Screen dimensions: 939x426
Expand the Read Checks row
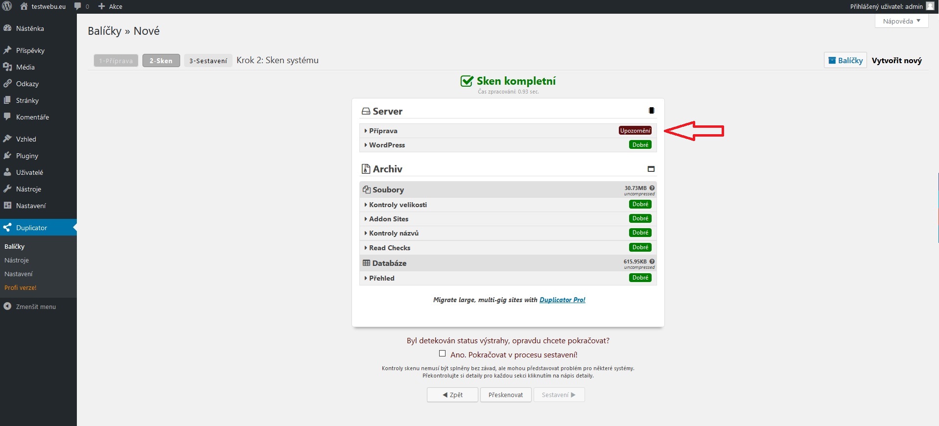pyautogui.click(x=389, y=248)
